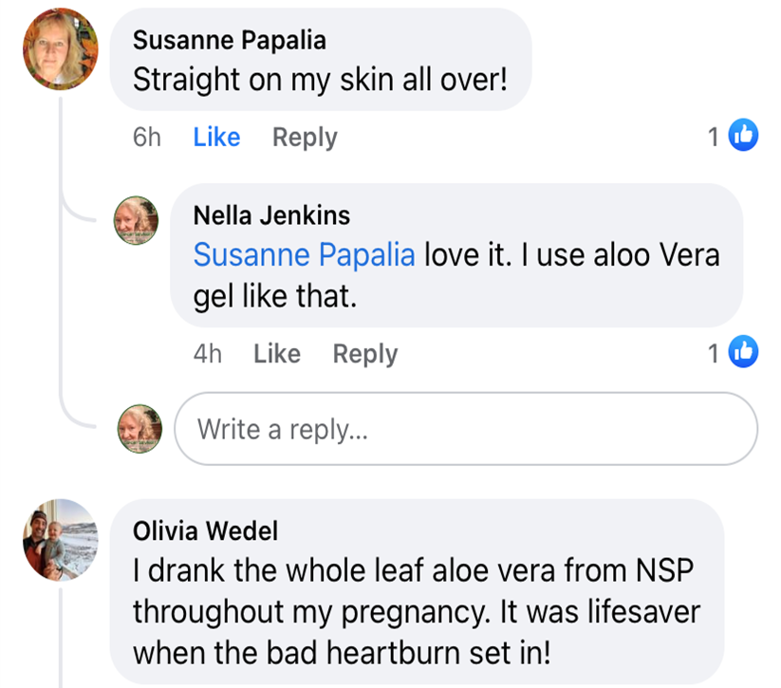Open the Susanne Papalia commenter name link
The width and height of the screenshot is (781, 688).
pos(229,41)
